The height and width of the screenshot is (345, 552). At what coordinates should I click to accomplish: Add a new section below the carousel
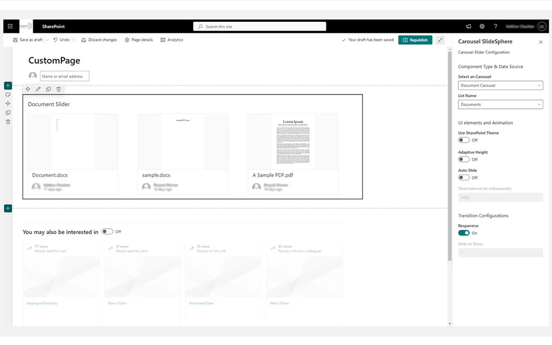8,208
